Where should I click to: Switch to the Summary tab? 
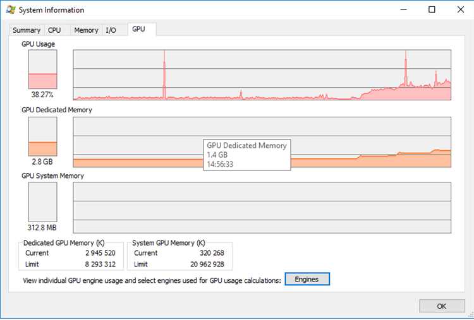click(x=27, y=30)
